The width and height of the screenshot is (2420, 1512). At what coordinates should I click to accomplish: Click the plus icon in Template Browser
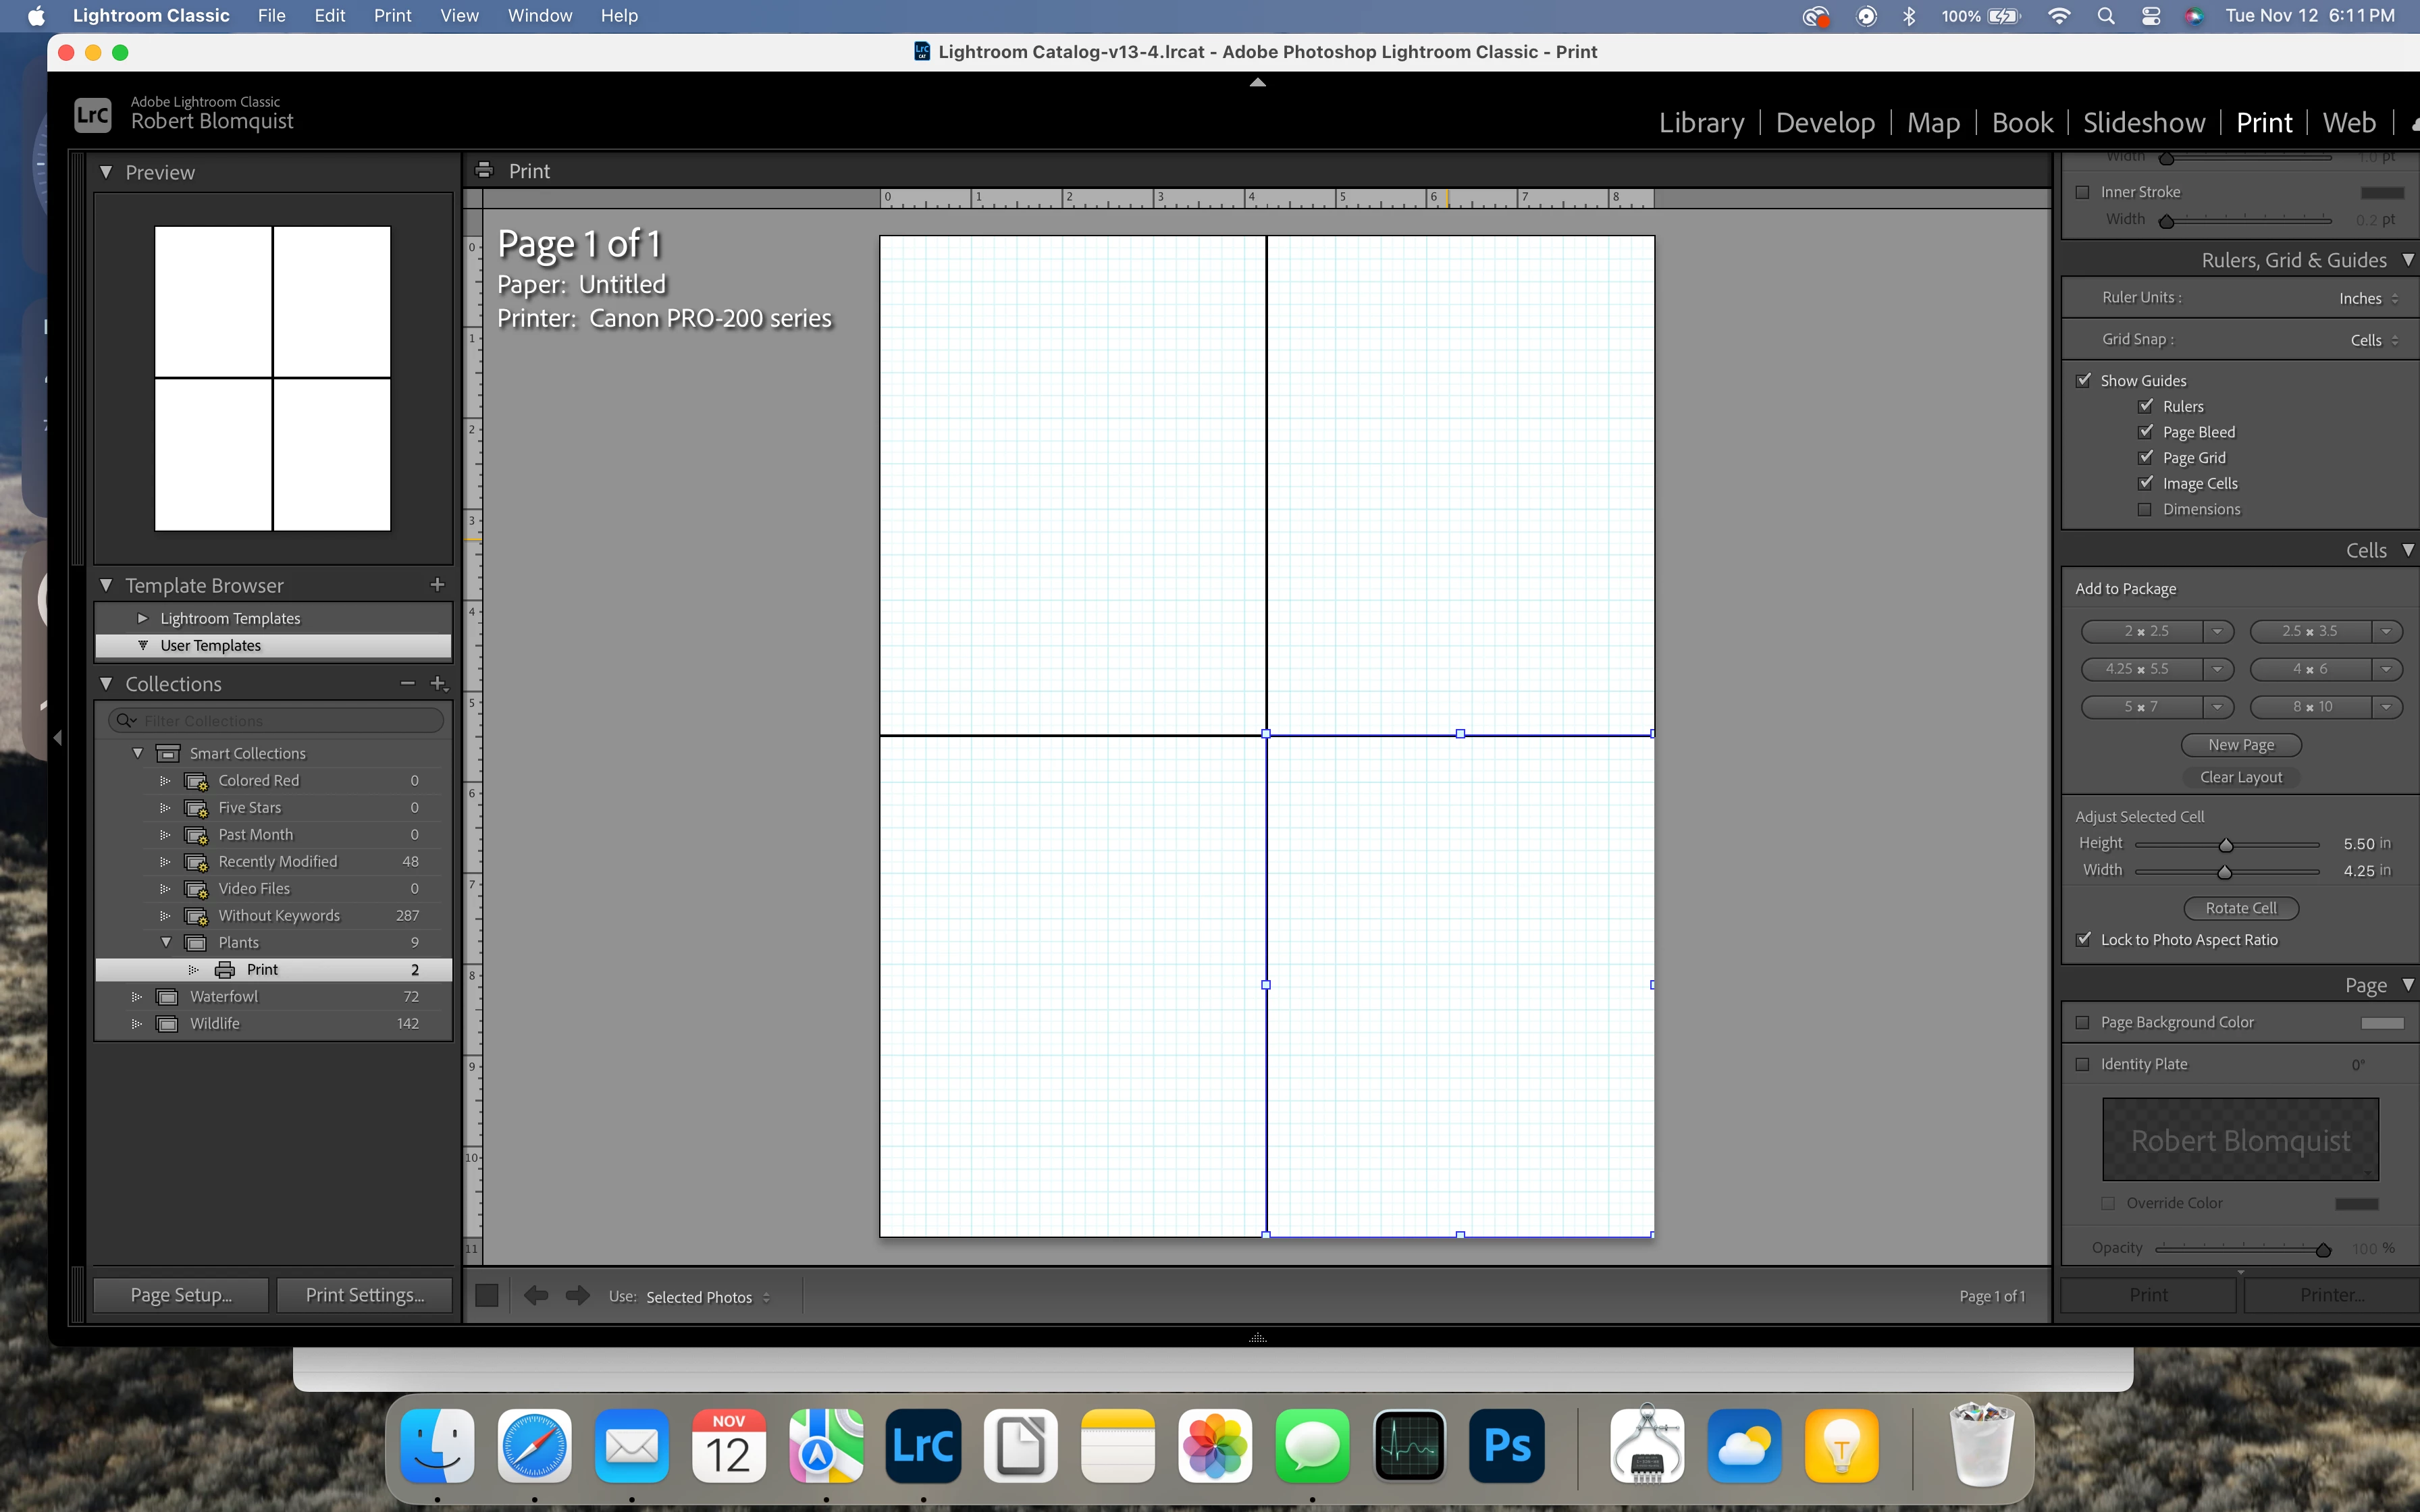tap(437, 585)
